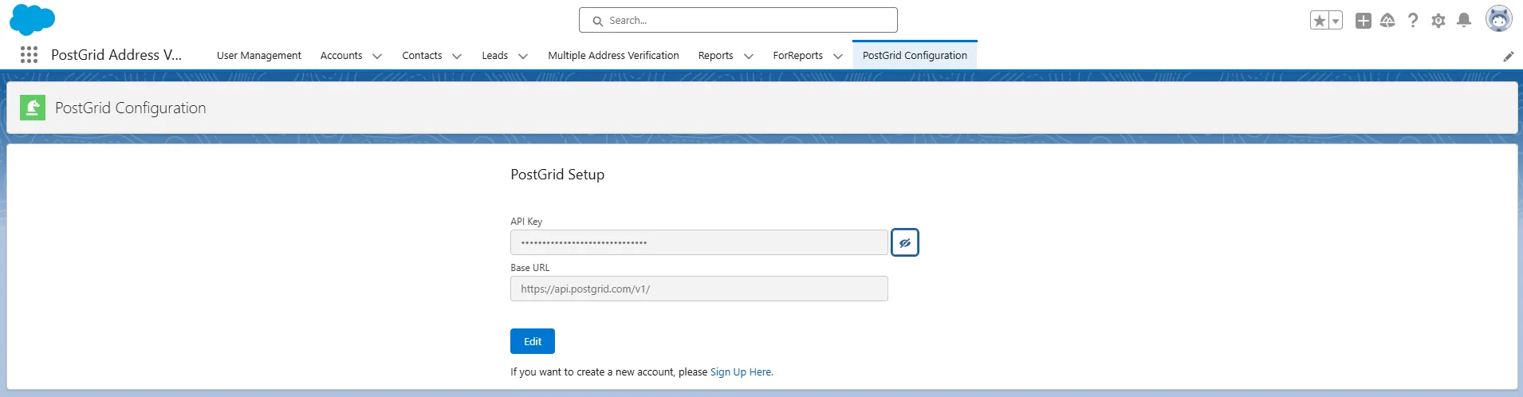Expand the ForReports tab chevron menu
Screen dimensions: 1523x397
tap(838, 56)
